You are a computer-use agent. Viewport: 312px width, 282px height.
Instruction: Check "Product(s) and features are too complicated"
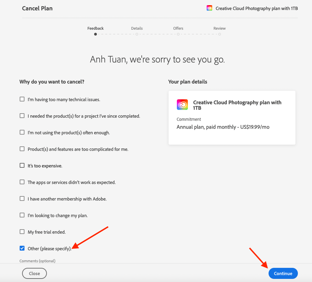pos(22,149)
